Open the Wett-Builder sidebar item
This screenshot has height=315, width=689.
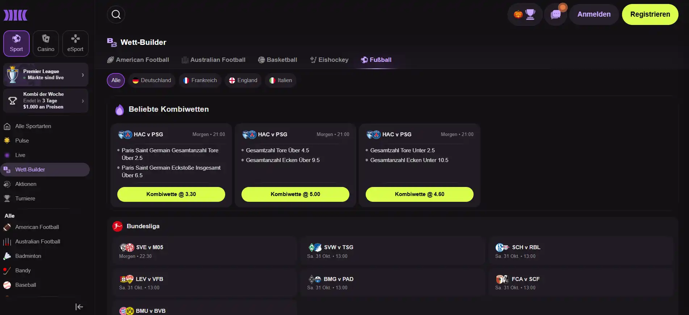45,170
